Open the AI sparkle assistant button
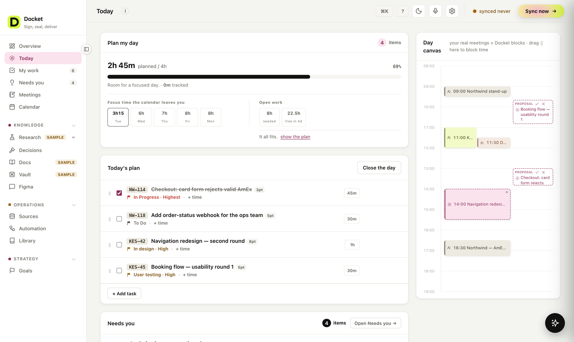The height and width of the screenshot is (342, 574). 555,323
